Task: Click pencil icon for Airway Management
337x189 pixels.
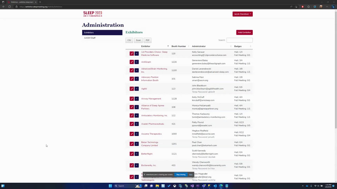Action: coord(132,99)
